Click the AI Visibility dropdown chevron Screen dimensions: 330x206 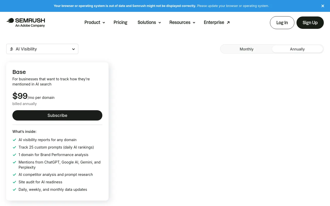point(73,49)
